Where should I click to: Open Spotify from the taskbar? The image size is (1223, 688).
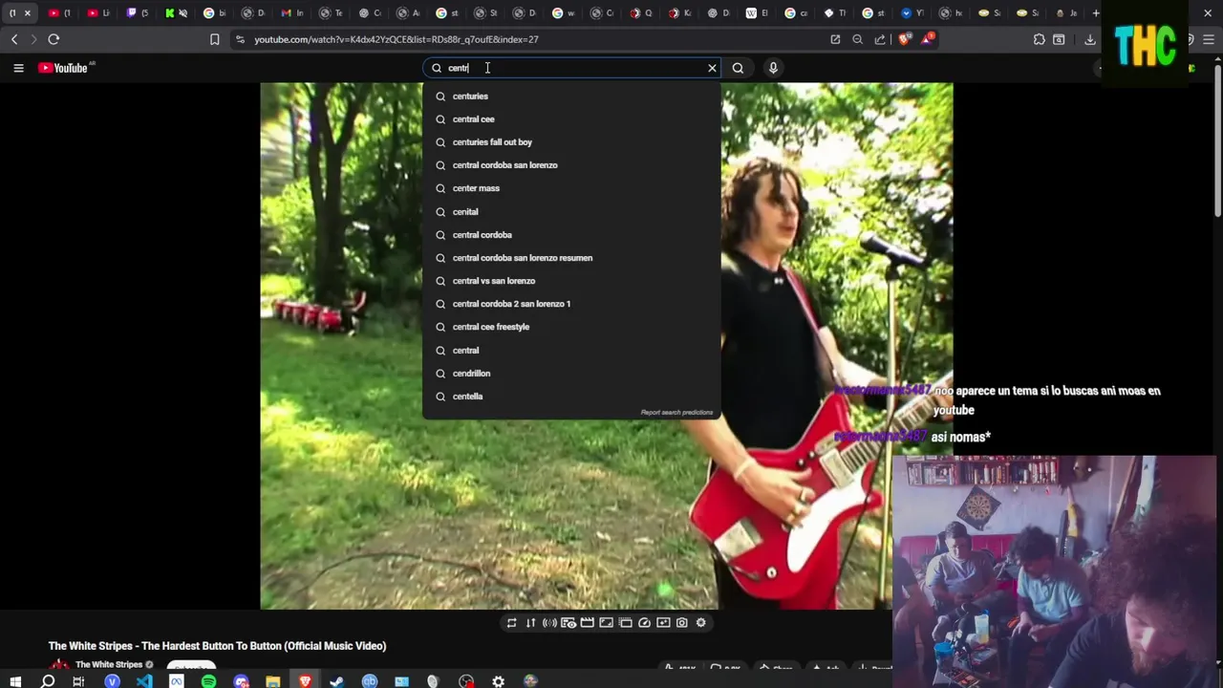click(208, 681)
